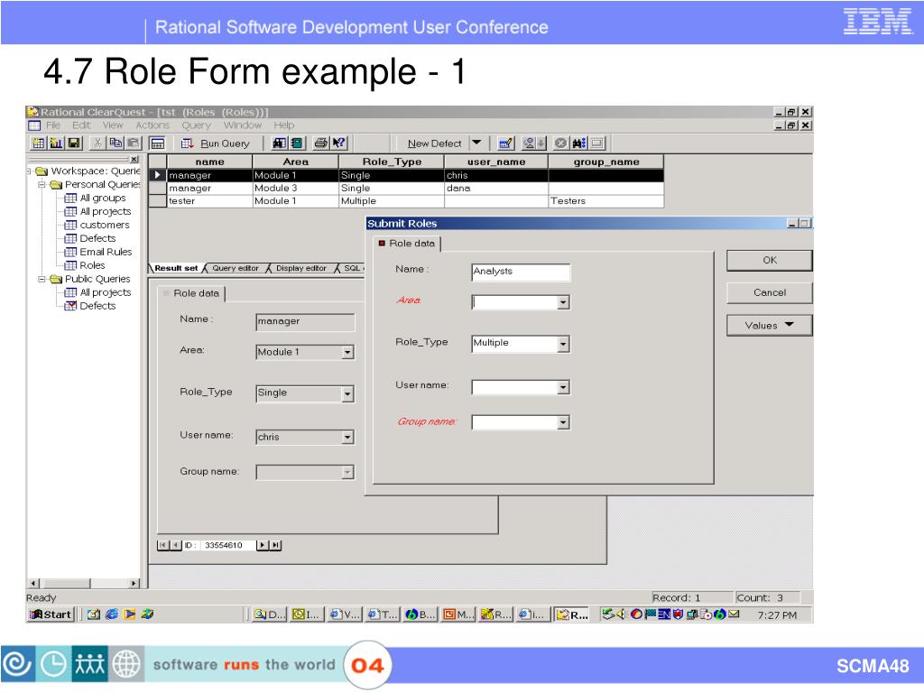Switch to the Query editor tab
This screenshot has width=924, height=693.
236,268
